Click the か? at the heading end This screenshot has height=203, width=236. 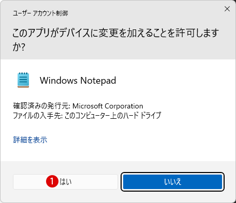[x=19, y=47]
